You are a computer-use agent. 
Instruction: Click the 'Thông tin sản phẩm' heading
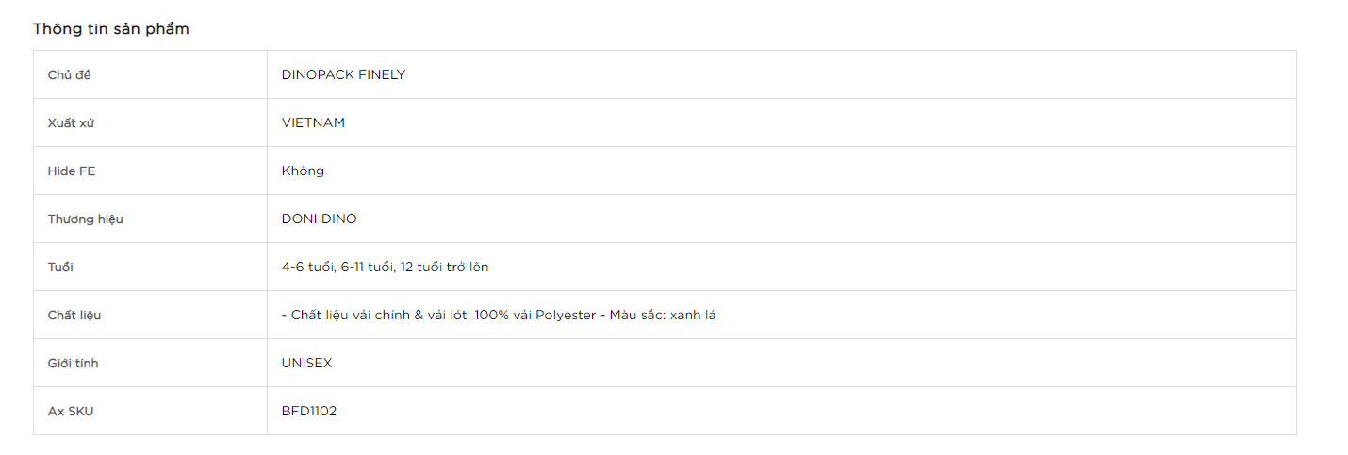(x=111, y=29)
